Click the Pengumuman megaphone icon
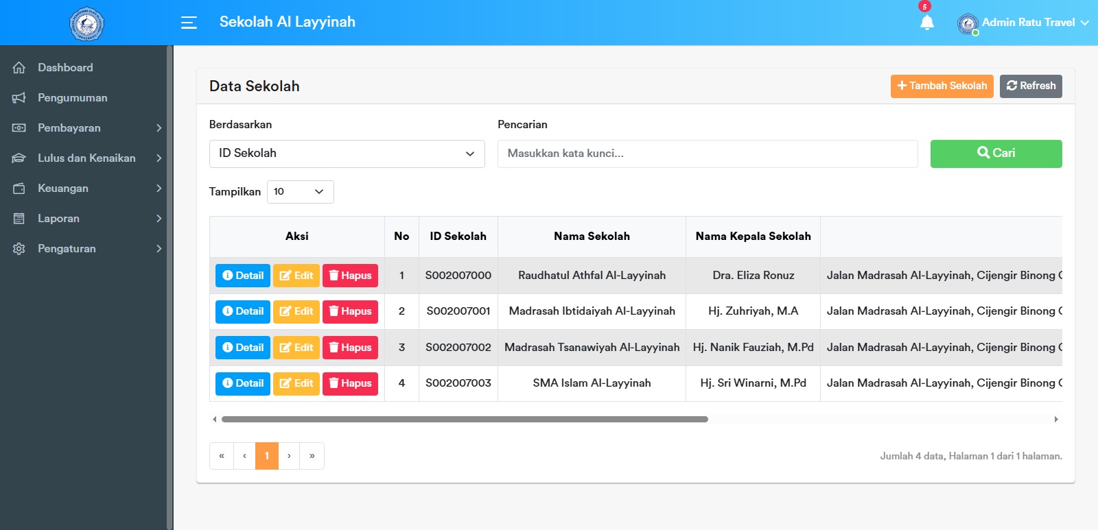 click(19, 98)
